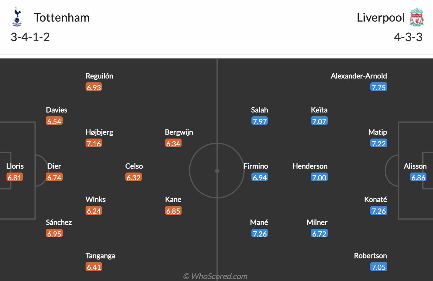Select Alexander-Arnold's 7.75 rating badge
The width and height of the screenshot is (433, 281).
[379, 87]
